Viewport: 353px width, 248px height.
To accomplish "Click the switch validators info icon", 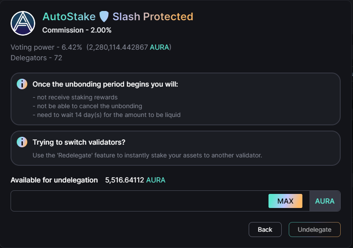I will 22,142.
